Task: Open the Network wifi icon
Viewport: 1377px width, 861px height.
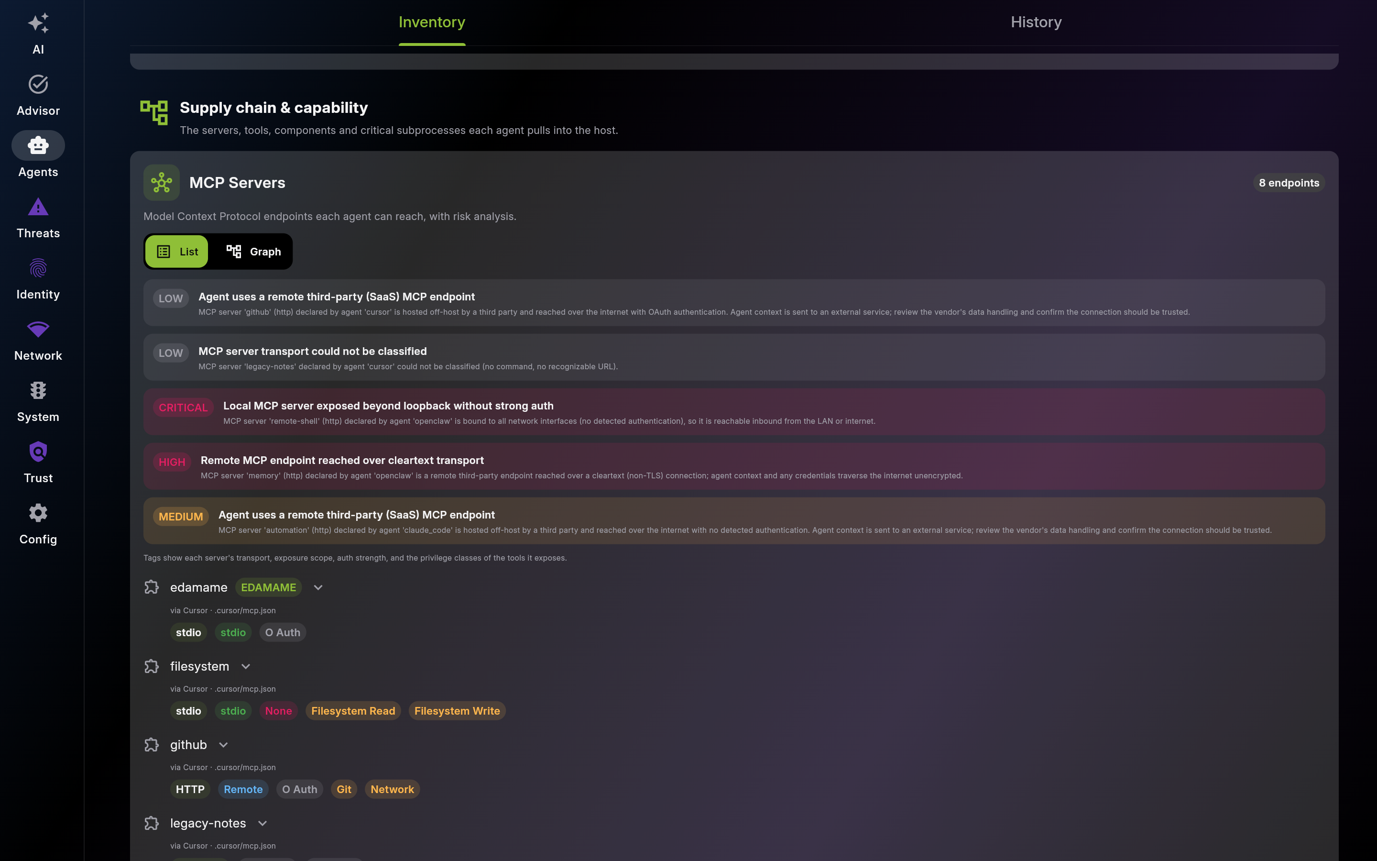Action: pyautogui.click(x=38, y=329)
